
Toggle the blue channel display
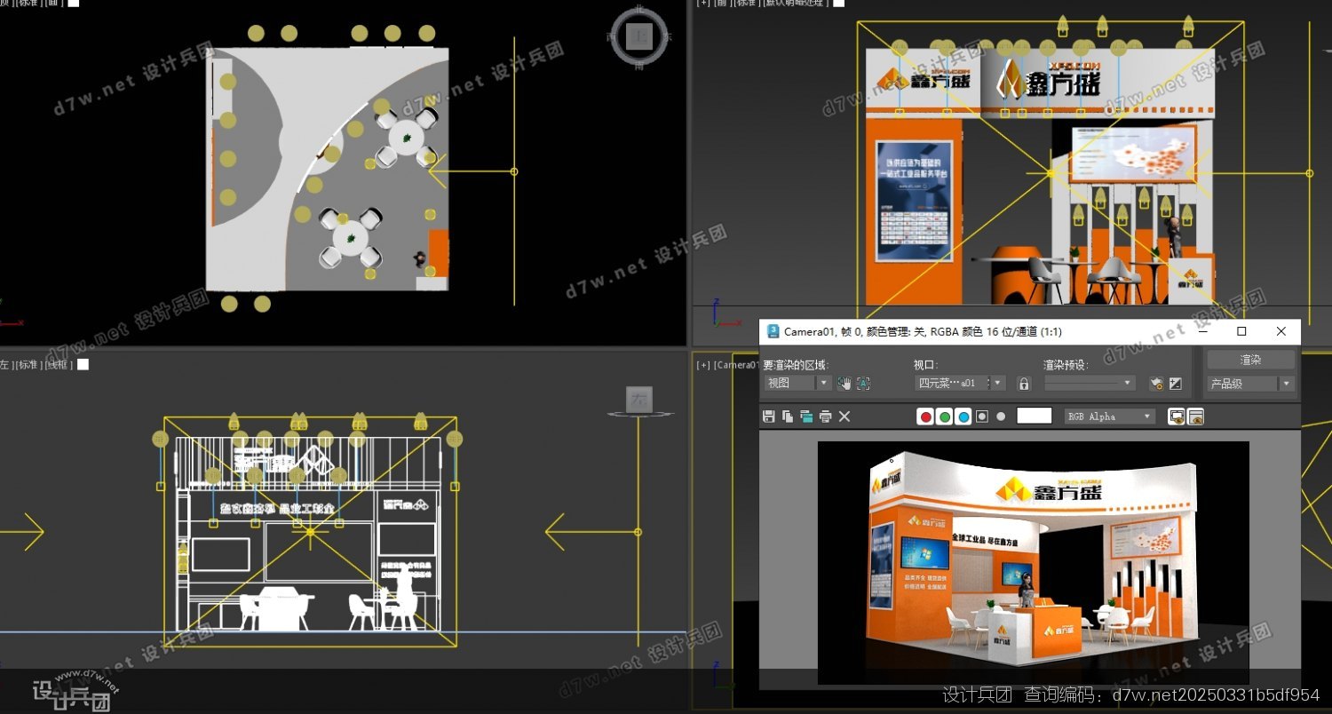963,416
